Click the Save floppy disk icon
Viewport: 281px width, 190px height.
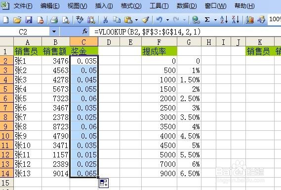click(29, 20)
